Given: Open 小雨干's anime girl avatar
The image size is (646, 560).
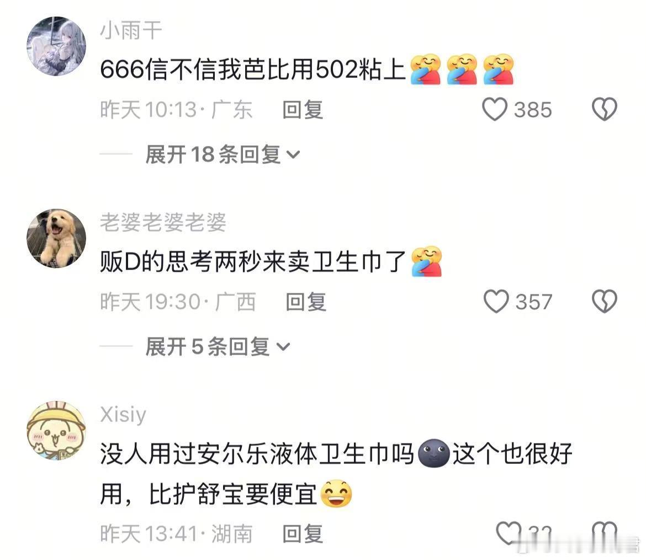Looking at the screenshot, I should click(56, 46).
